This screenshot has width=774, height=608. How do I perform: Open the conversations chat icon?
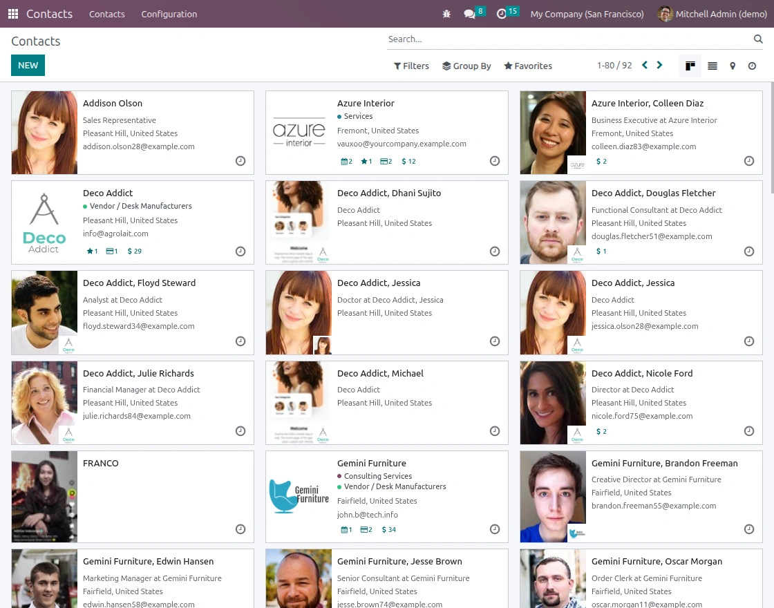coord(469,14)
